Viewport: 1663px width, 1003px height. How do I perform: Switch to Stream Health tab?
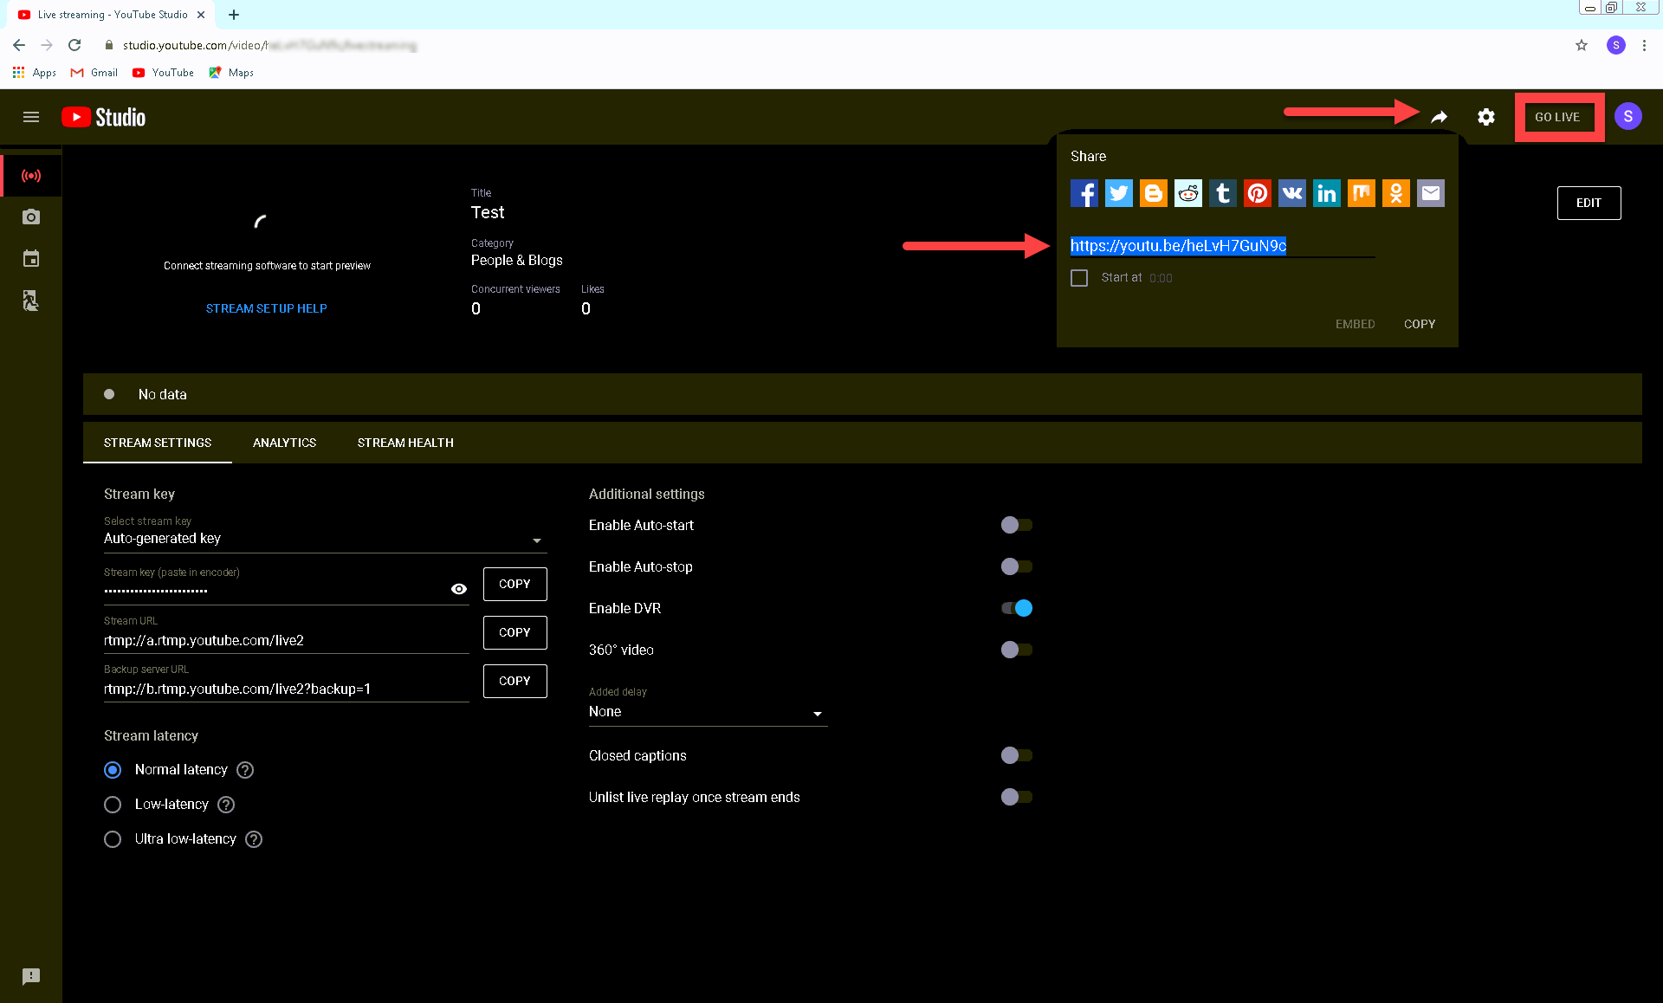[x=405, y=443]
